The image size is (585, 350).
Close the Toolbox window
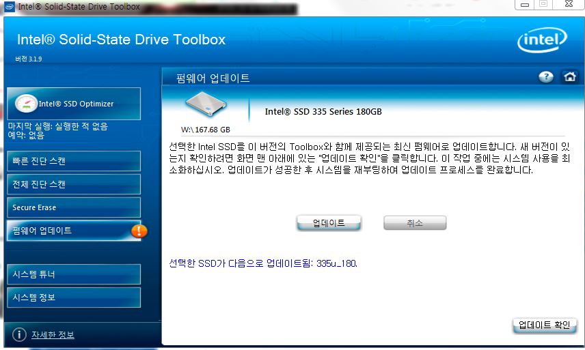(569, 5)
